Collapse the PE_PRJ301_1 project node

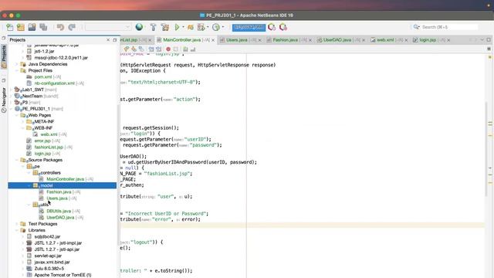pyautogui.click(x=12, y=109)
